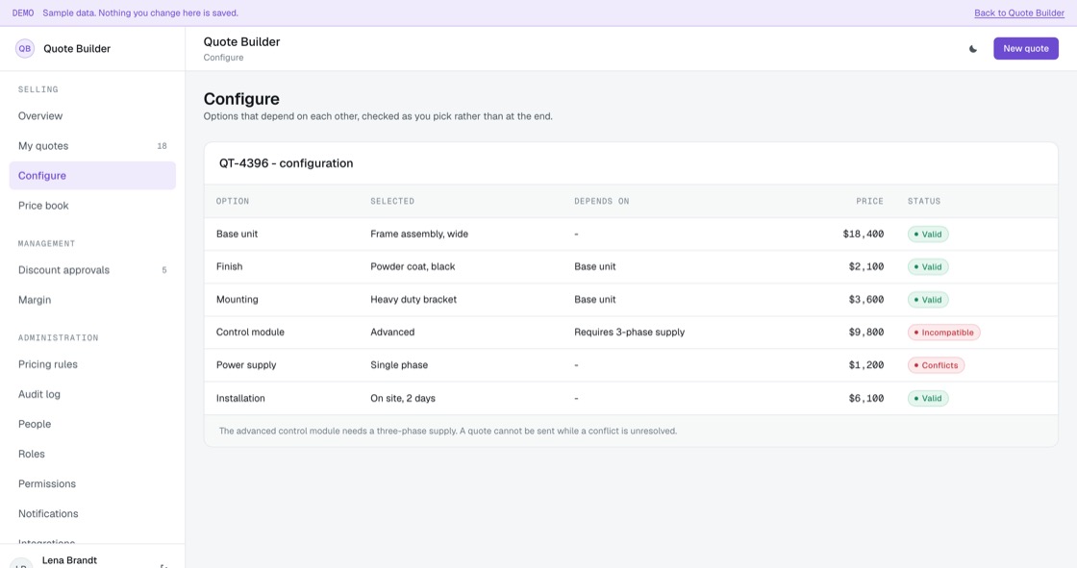Viewport: 1077px width, 568px height.
Task: Open Notifications in the sidebar
Action: 92,514
